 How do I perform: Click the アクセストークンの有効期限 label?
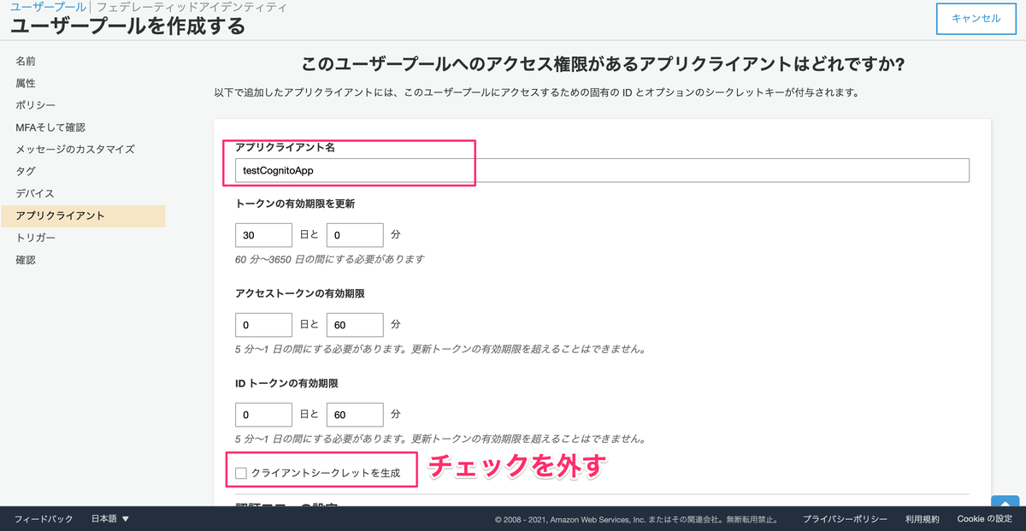point(300,293)
